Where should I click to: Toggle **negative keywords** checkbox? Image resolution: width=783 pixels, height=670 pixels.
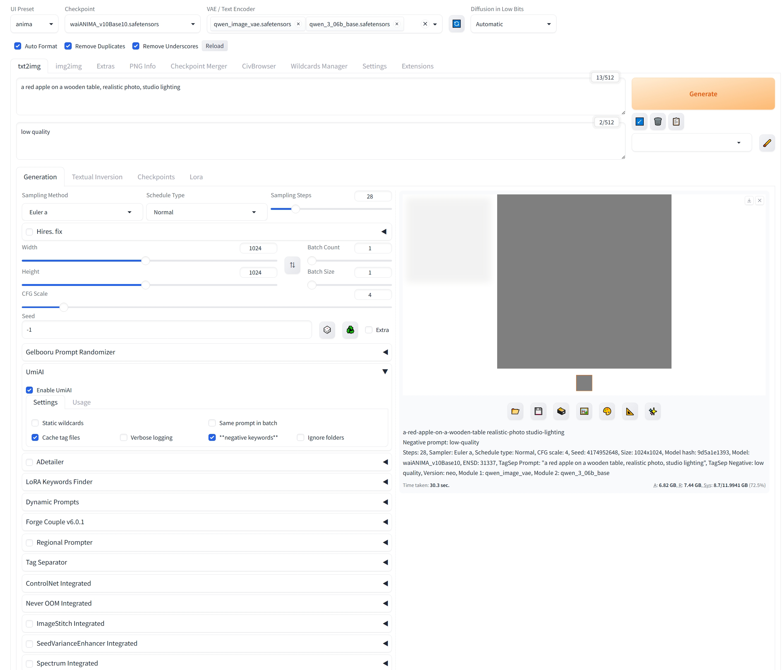(212, 437)
